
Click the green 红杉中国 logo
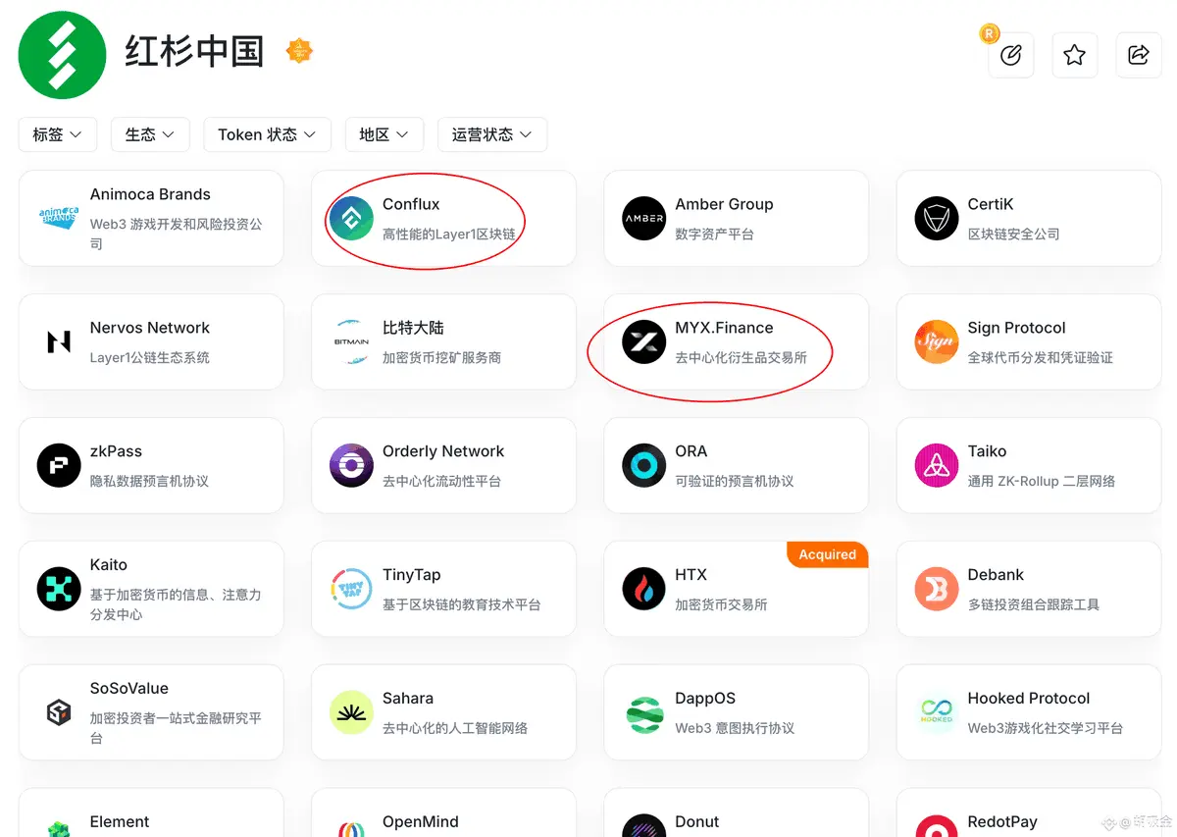coord(62,55)
